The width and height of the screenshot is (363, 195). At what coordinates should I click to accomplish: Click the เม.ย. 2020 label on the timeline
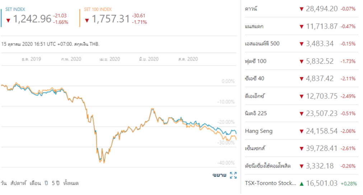click(x=110, y=59)
